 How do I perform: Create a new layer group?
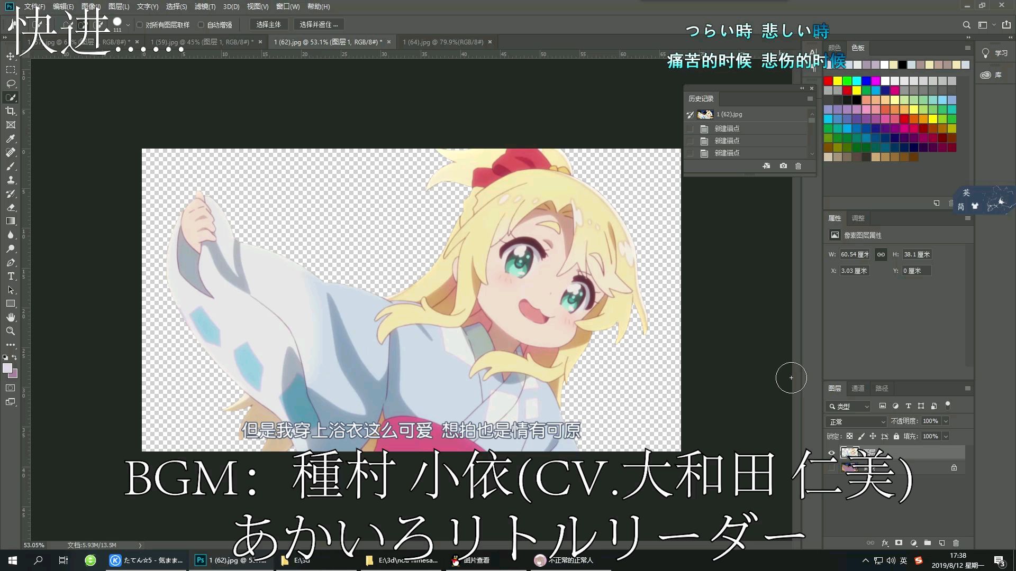[x=928, y=543]
